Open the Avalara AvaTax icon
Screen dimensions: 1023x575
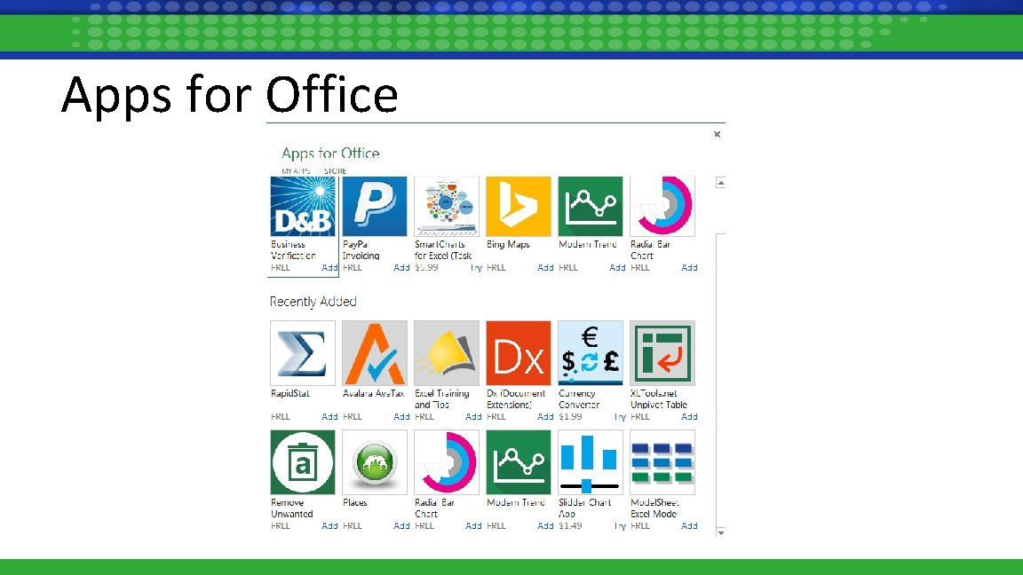pos(375,352)
